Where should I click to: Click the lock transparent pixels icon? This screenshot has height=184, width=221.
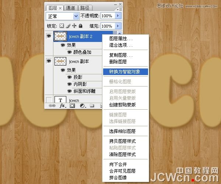point(62,26)
